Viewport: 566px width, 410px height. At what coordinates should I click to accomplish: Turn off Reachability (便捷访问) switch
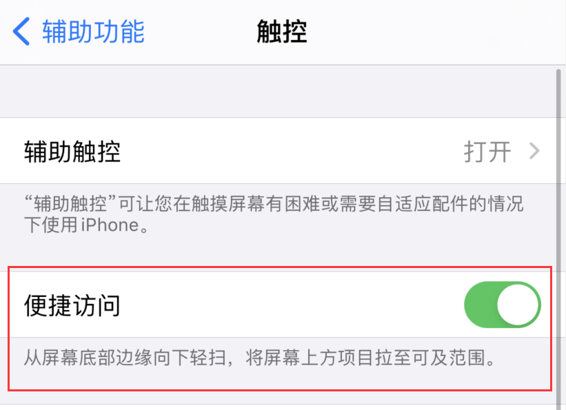[x=502, y=304]
